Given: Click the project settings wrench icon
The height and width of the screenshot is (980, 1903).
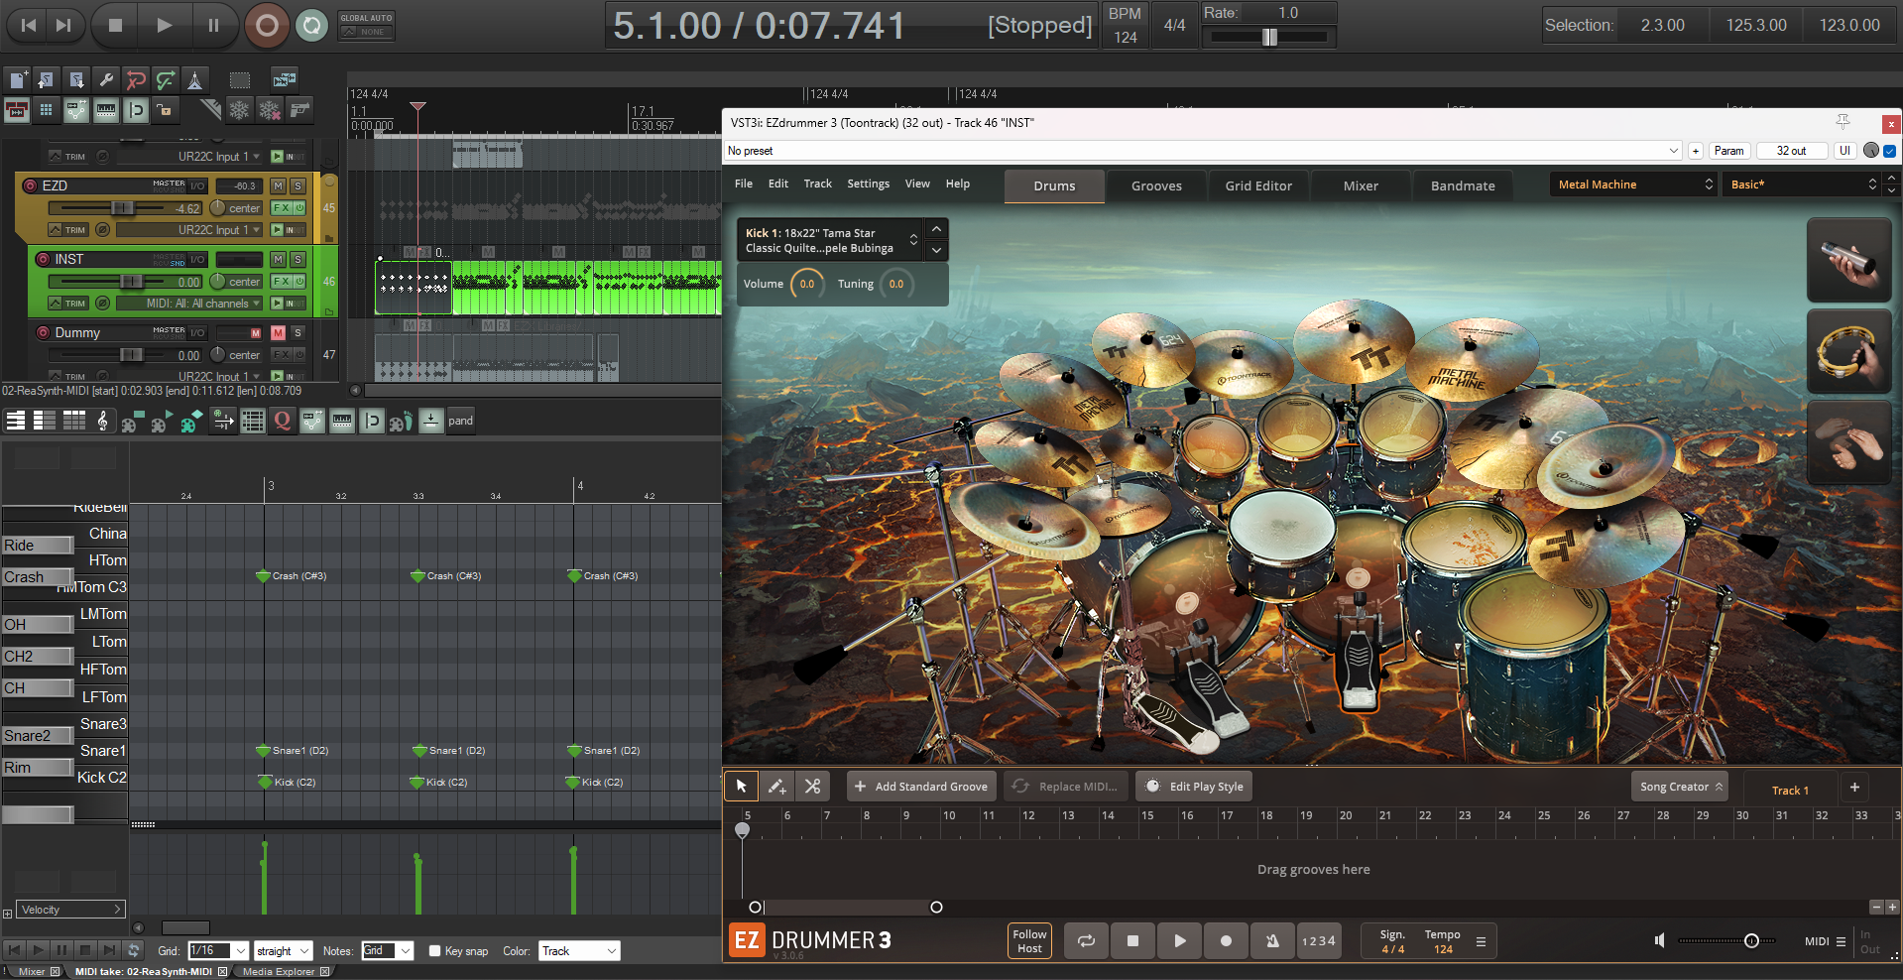Looking at the screenshot, I should point(106,80).
